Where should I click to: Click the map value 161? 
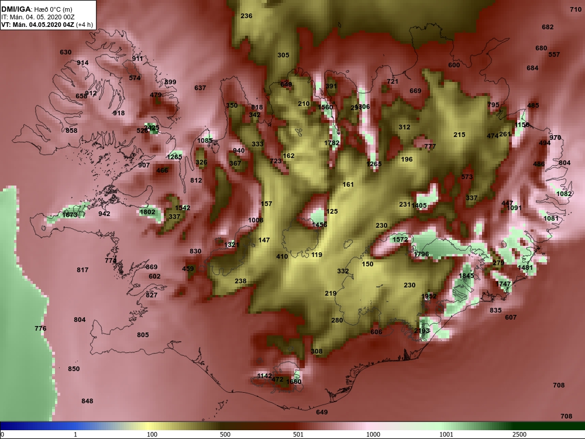tap(348, 184)
